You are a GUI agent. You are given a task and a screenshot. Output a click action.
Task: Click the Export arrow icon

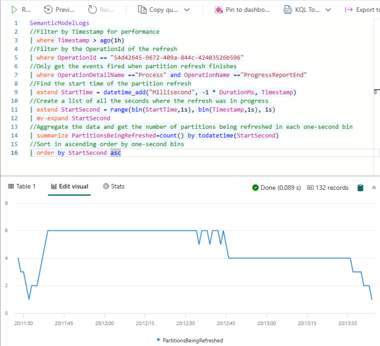tap(349, 9)
